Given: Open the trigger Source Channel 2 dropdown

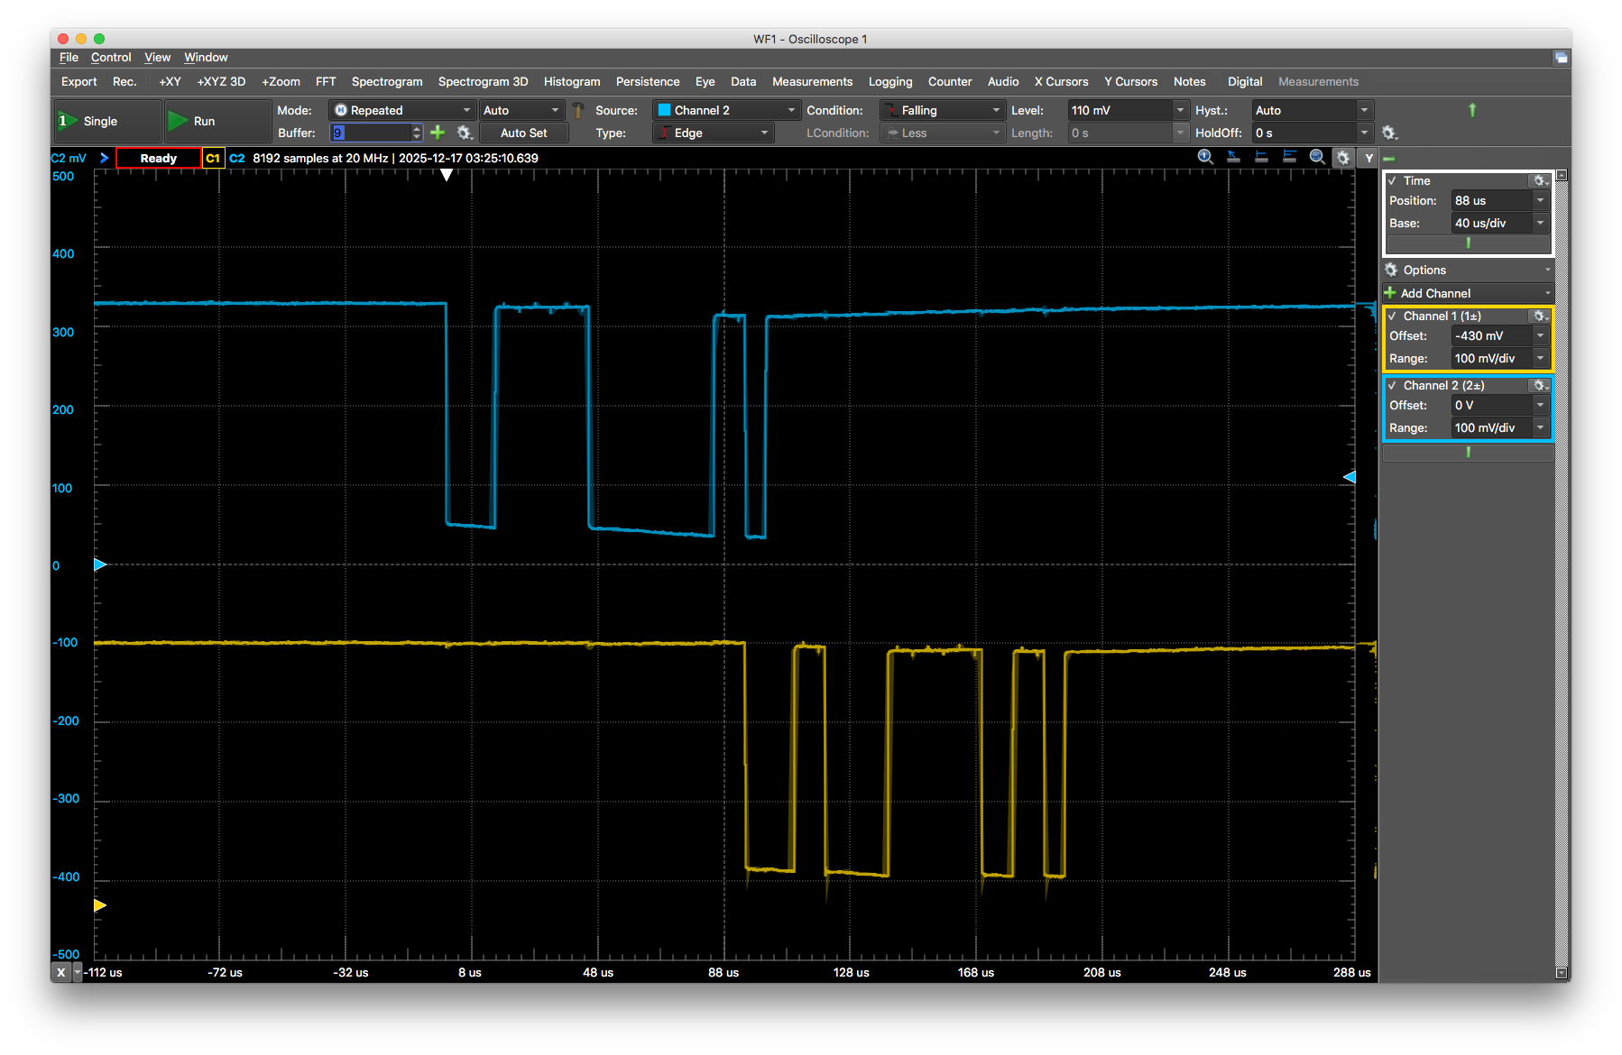Looking at the screenshot, I should pyautogui.click(x=725, y=110).
